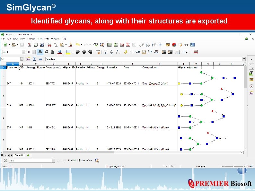This screenshot has height=191, width=255.
Task: Open font size dropdown
Action: pyautogui.click(x=34, y=52)
